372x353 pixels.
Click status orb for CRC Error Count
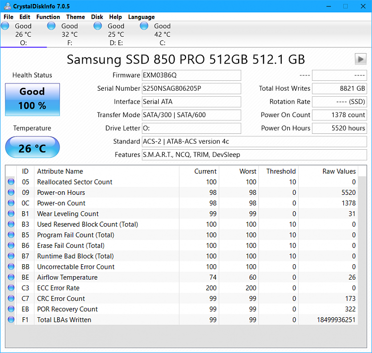tap(11, 298)
